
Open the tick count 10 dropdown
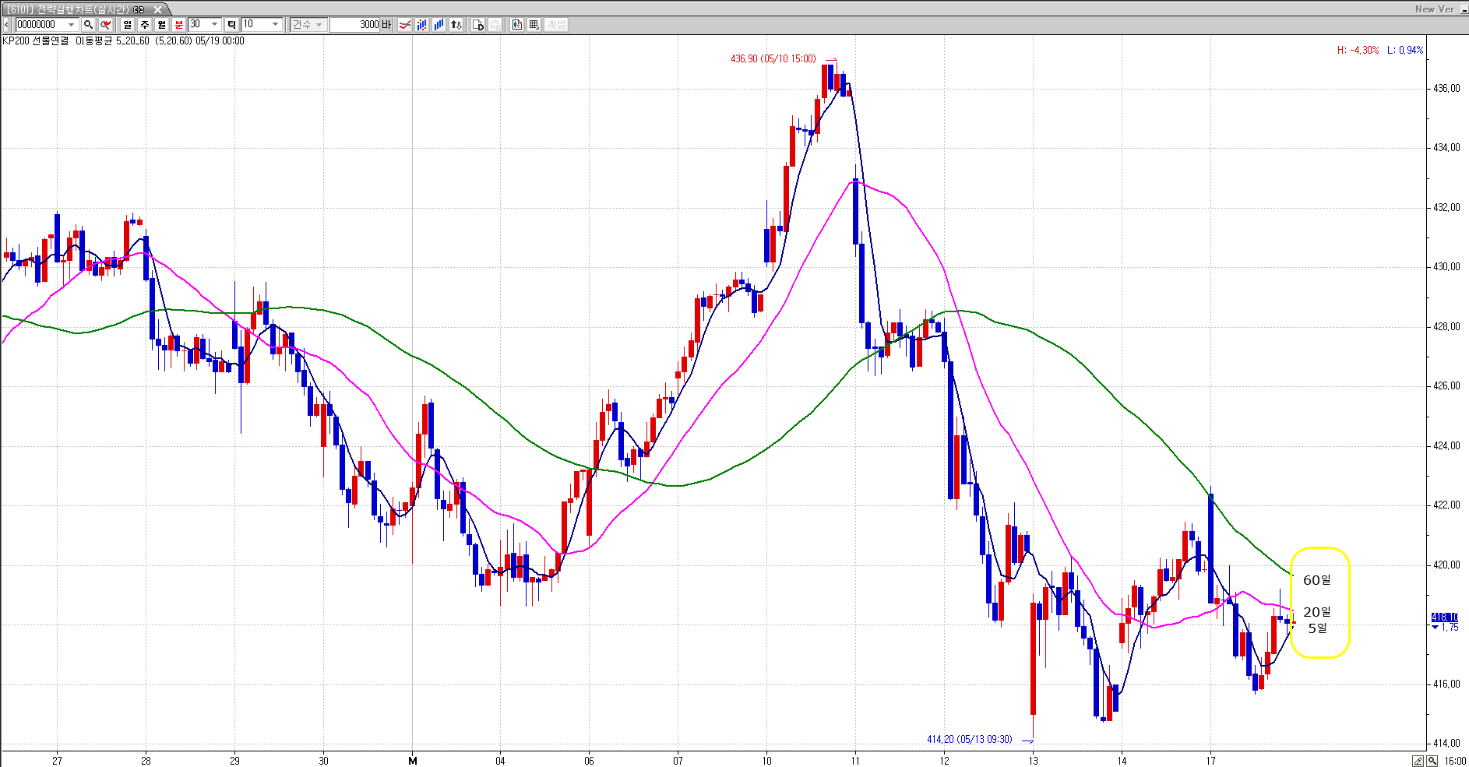[x=275, y=25]
